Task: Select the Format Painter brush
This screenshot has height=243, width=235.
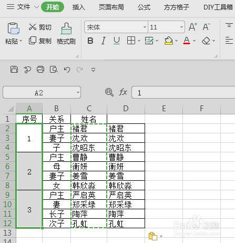Action: coord(66,28)
